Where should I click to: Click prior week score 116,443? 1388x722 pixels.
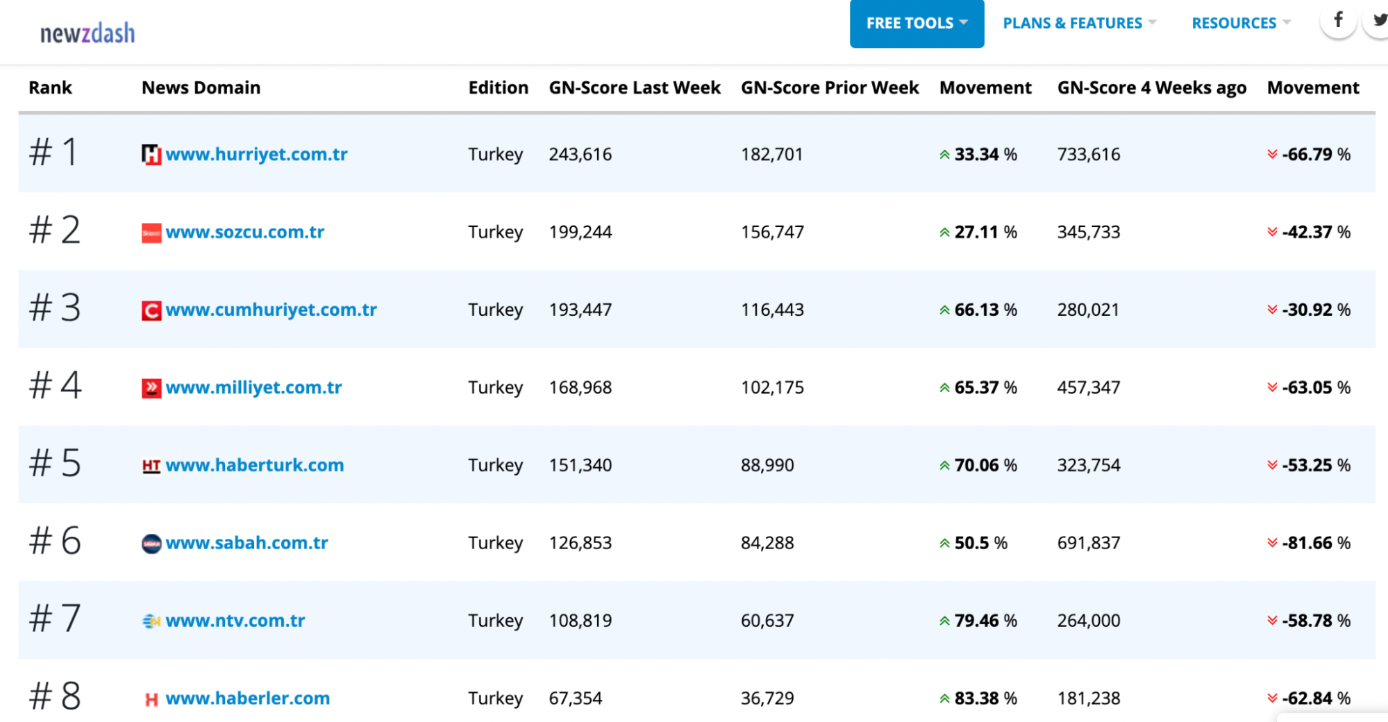[x=772, y=310]
